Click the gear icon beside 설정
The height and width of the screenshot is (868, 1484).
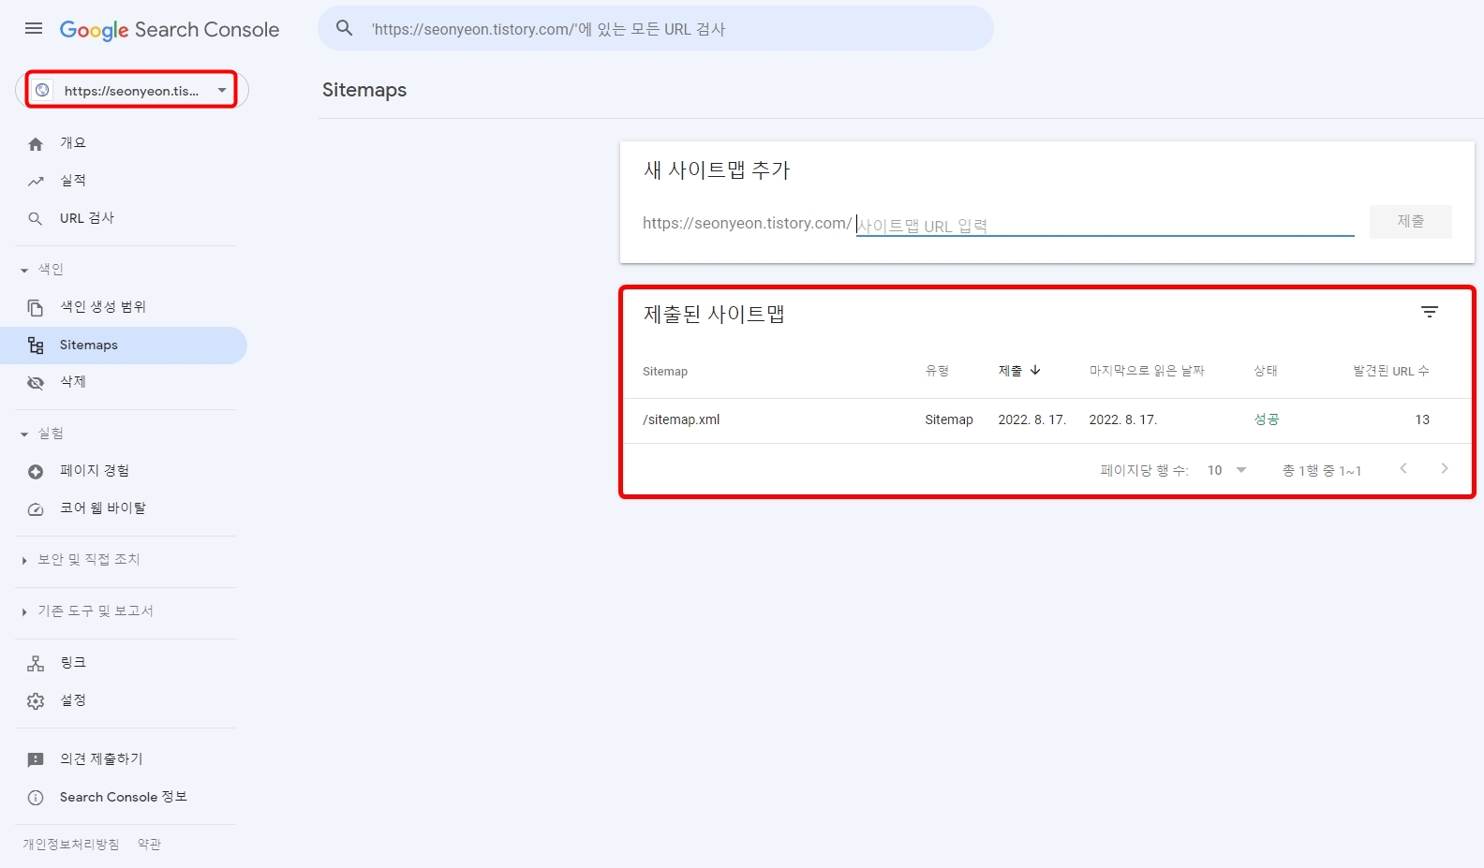point(36,701)
